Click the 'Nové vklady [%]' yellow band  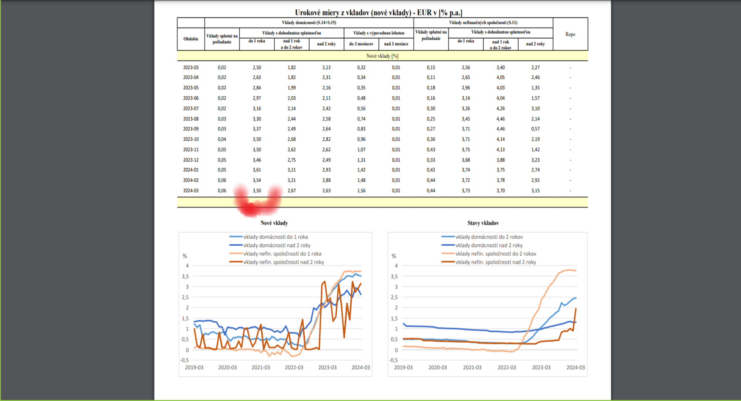382,56
